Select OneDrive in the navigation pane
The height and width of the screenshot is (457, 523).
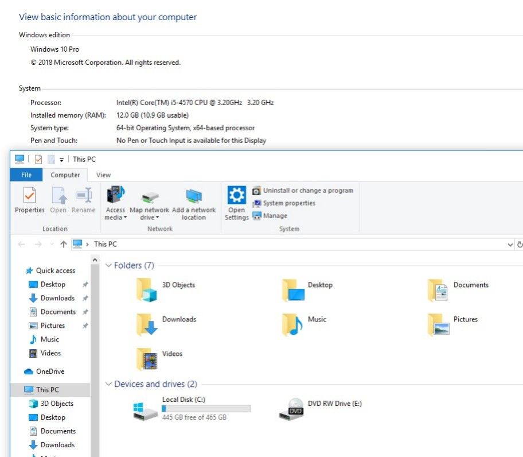click(x=50, y=371)
